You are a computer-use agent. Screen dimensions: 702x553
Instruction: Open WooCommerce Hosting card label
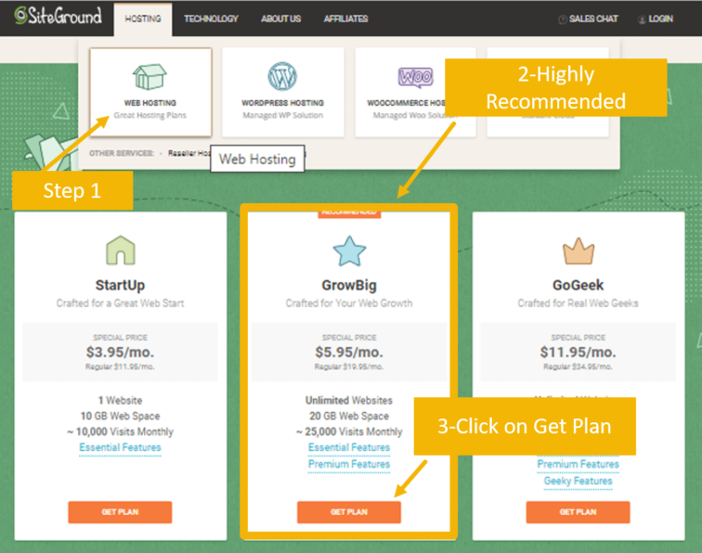407,103
